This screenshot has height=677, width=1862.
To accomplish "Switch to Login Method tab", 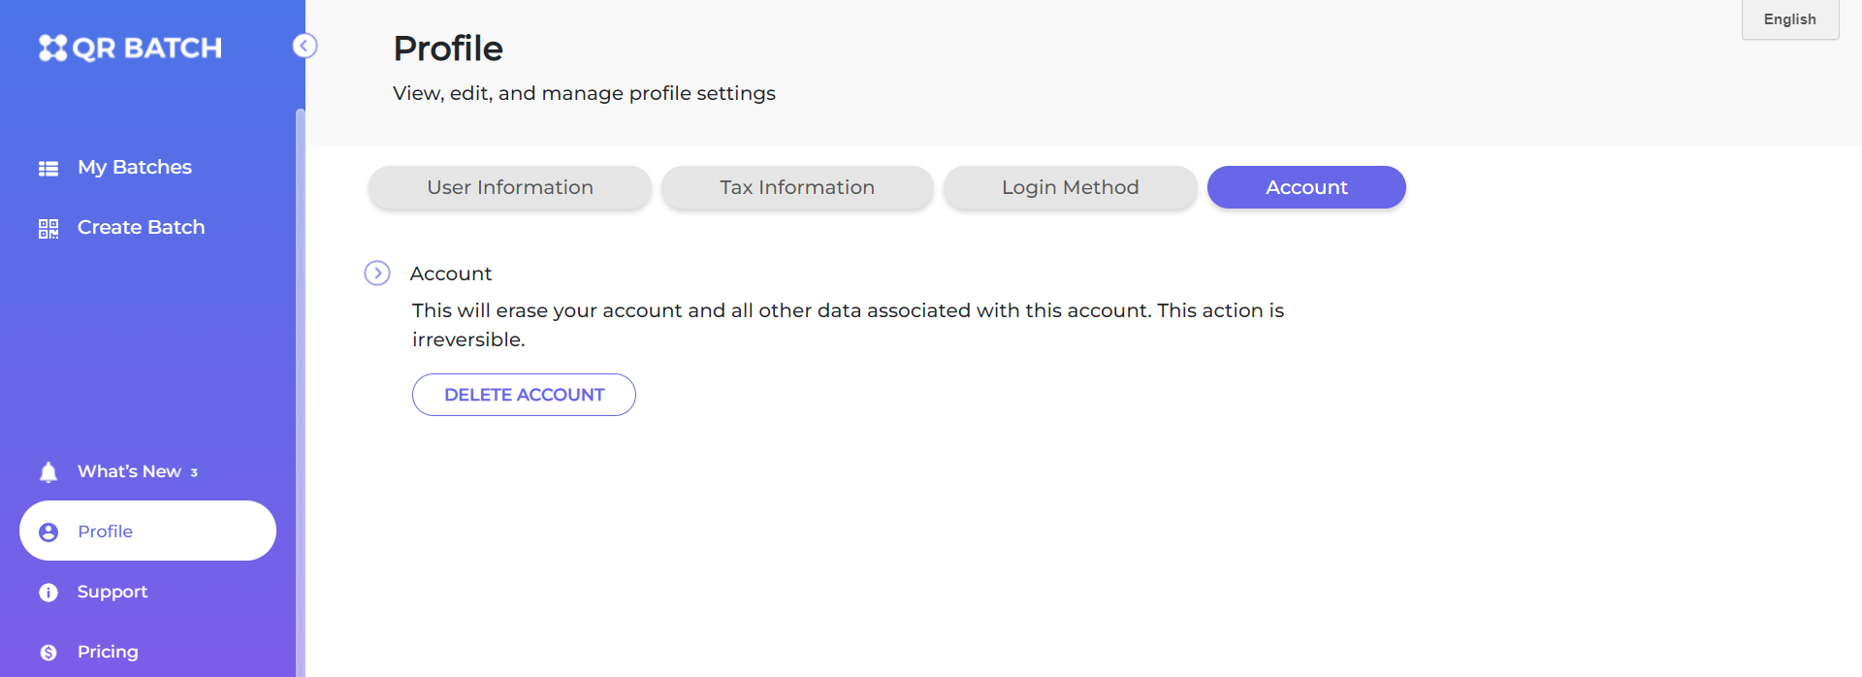I will 1071,187.
